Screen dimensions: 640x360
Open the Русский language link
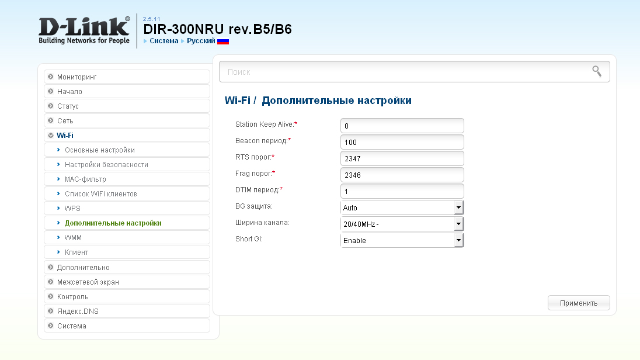point(201,41)
